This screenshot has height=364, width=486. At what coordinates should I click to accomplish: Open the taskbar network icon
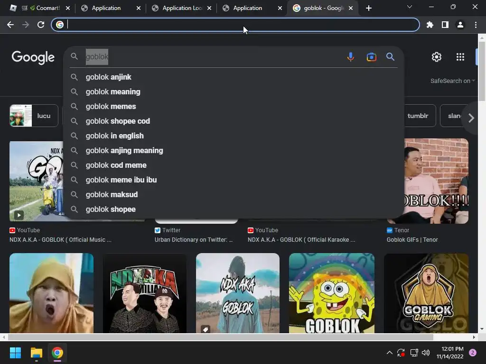point(414,353)
